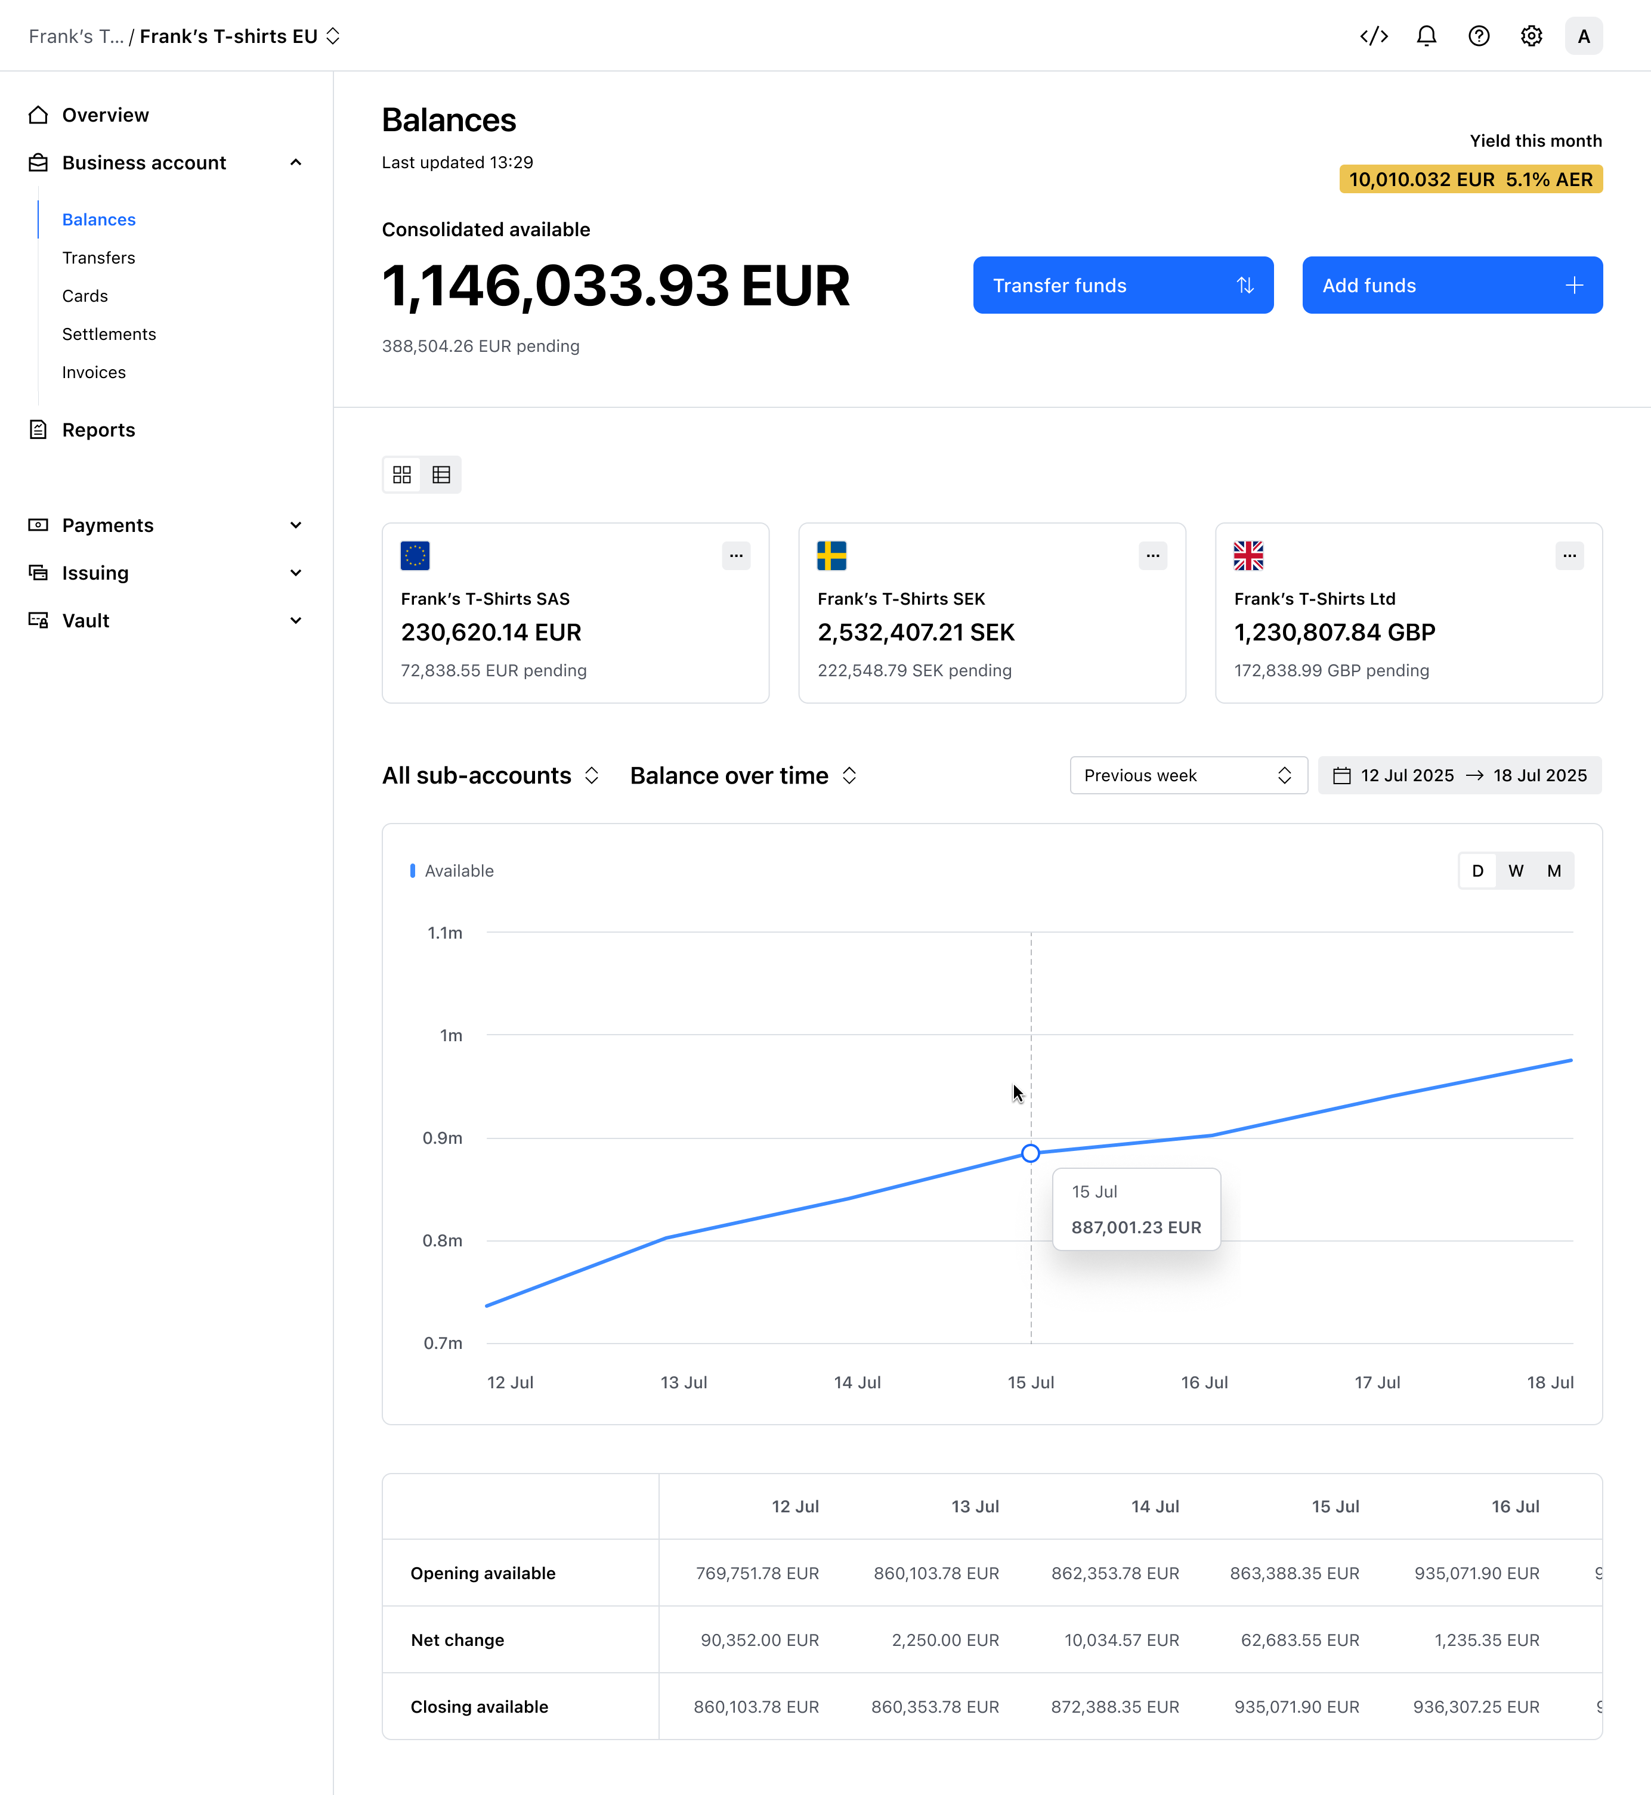The width and height of the screenshot is (1651, 1795).
Task: Click the EU flag on SAS card
Action: click(x=415, y=555)
